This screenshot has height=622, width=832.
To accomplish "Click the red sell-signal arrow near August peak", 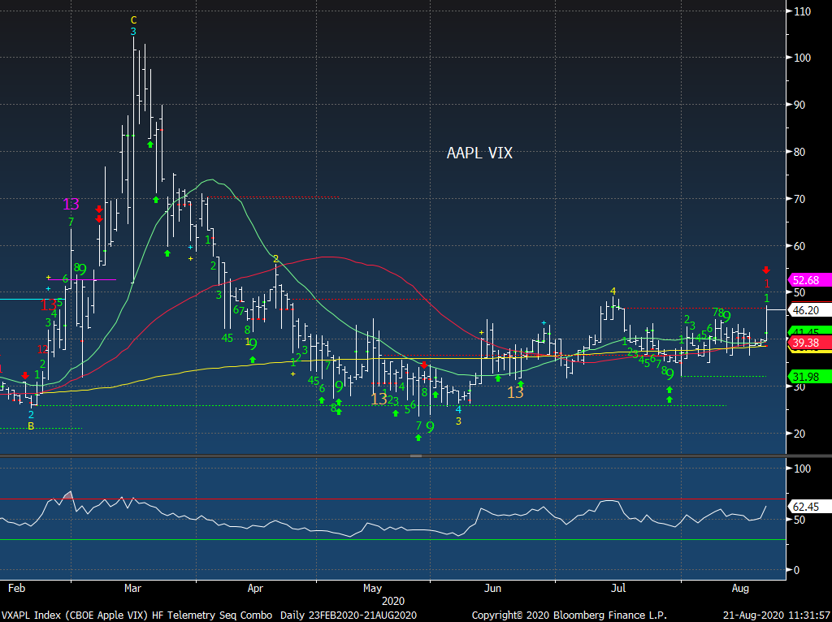I will pyautogui.click(x=765, y=269).
